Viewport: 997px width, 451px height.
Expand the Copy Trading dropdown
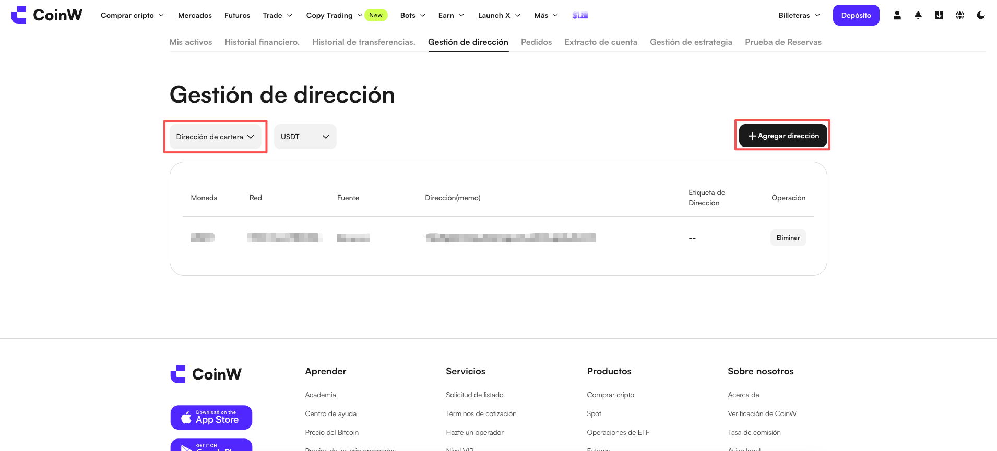334,15
